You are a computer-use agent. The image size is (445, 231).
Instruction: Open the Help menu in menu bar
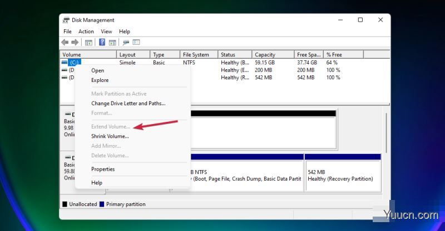[x=125, y=32]
